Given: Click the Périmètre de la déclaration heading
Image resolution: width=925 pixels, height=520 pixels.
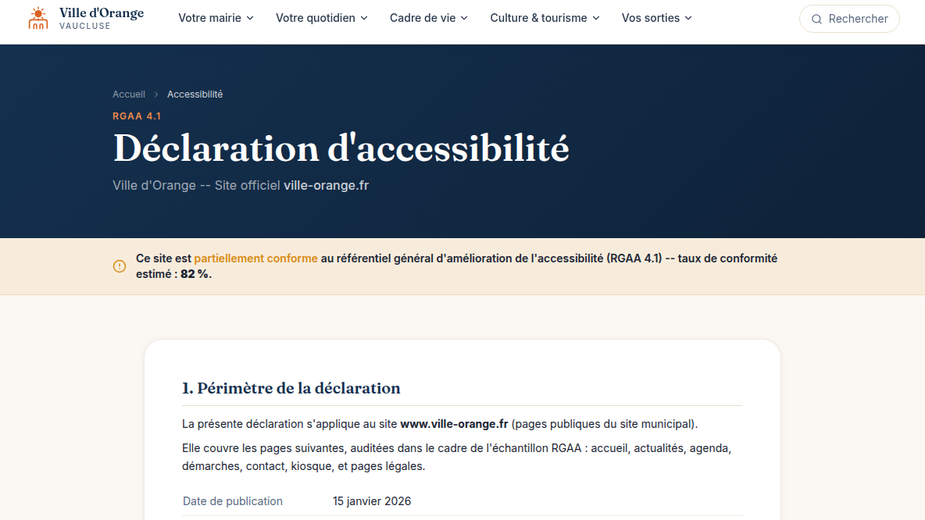Looking at the screenshot, I should [291, 388].
